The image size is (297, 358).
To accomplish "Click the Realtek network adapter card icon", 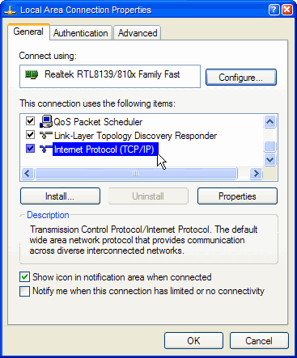I will pos(32,74).
